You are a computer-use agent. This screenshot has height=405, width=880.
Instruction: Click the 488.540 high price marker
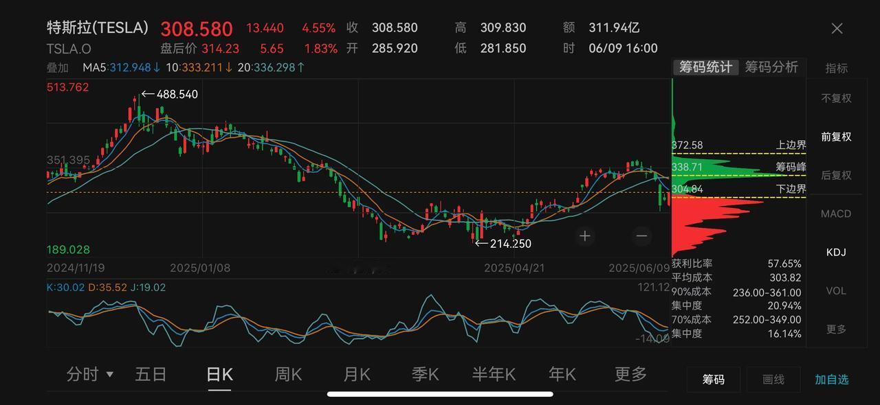pos(170,94)
